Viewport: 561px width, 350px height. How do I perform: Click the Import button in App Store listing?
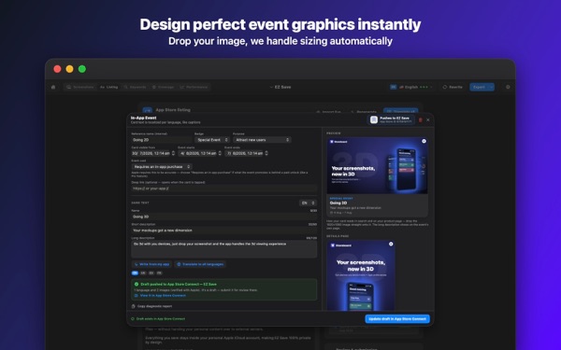328,112
